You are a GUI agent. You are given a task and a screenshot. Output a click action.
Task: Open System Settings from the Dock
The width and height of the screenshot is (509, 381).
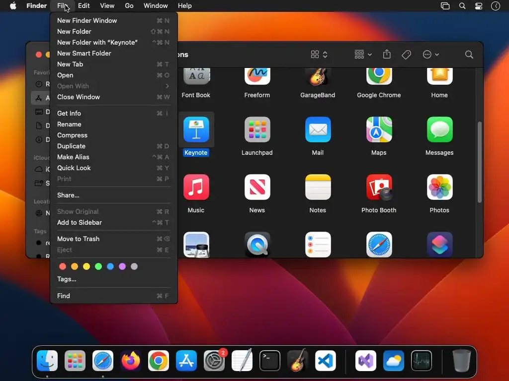click(214, 360)
